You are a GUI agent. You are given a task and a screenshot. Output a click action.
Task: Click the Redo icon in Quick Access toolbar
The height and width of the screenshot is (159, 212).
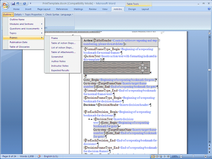pos(25,3)
